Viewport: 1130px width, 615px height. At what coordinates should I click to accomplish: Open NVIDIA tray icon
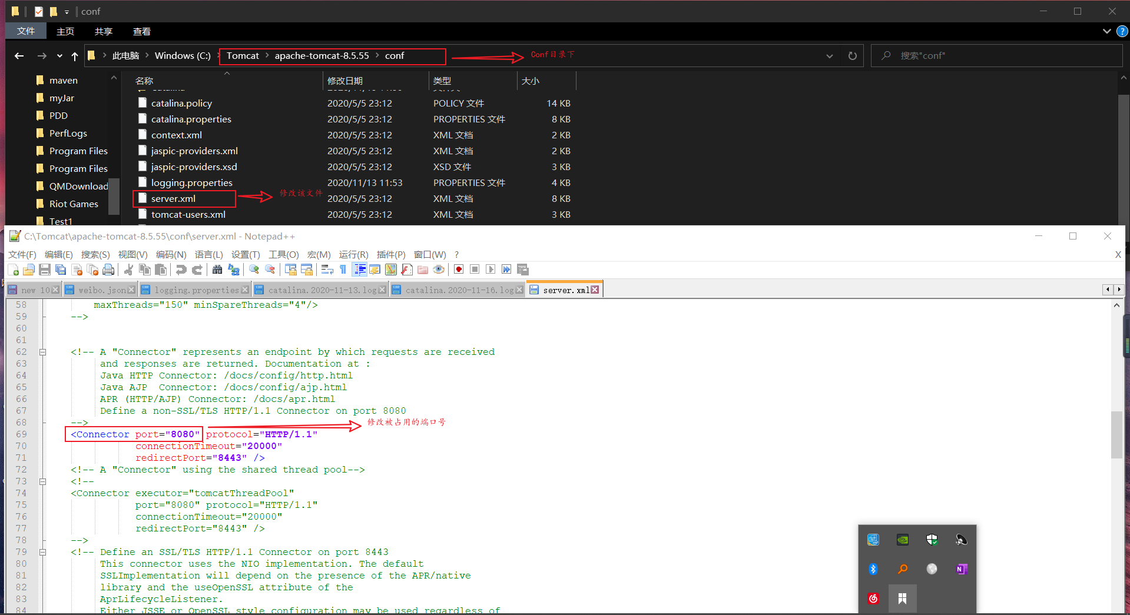point(903,540)
